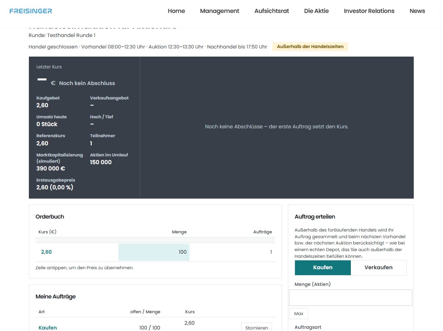443x331 pixels.
Task: Click the 100 / 100 open quantity
Action: click(x=150, y=328)
